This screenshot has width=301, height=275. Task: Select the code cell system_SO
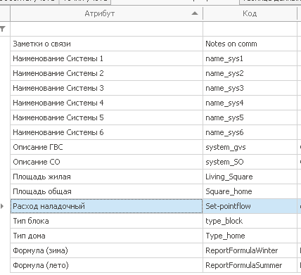(250, 162)
